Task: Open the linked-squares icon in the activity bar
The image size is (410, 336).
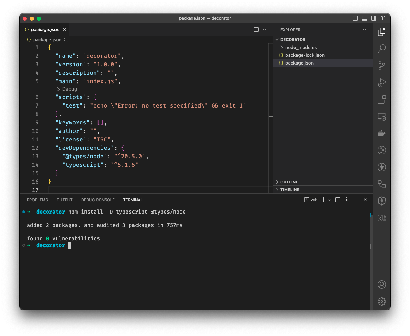Action: click(381, 184)
